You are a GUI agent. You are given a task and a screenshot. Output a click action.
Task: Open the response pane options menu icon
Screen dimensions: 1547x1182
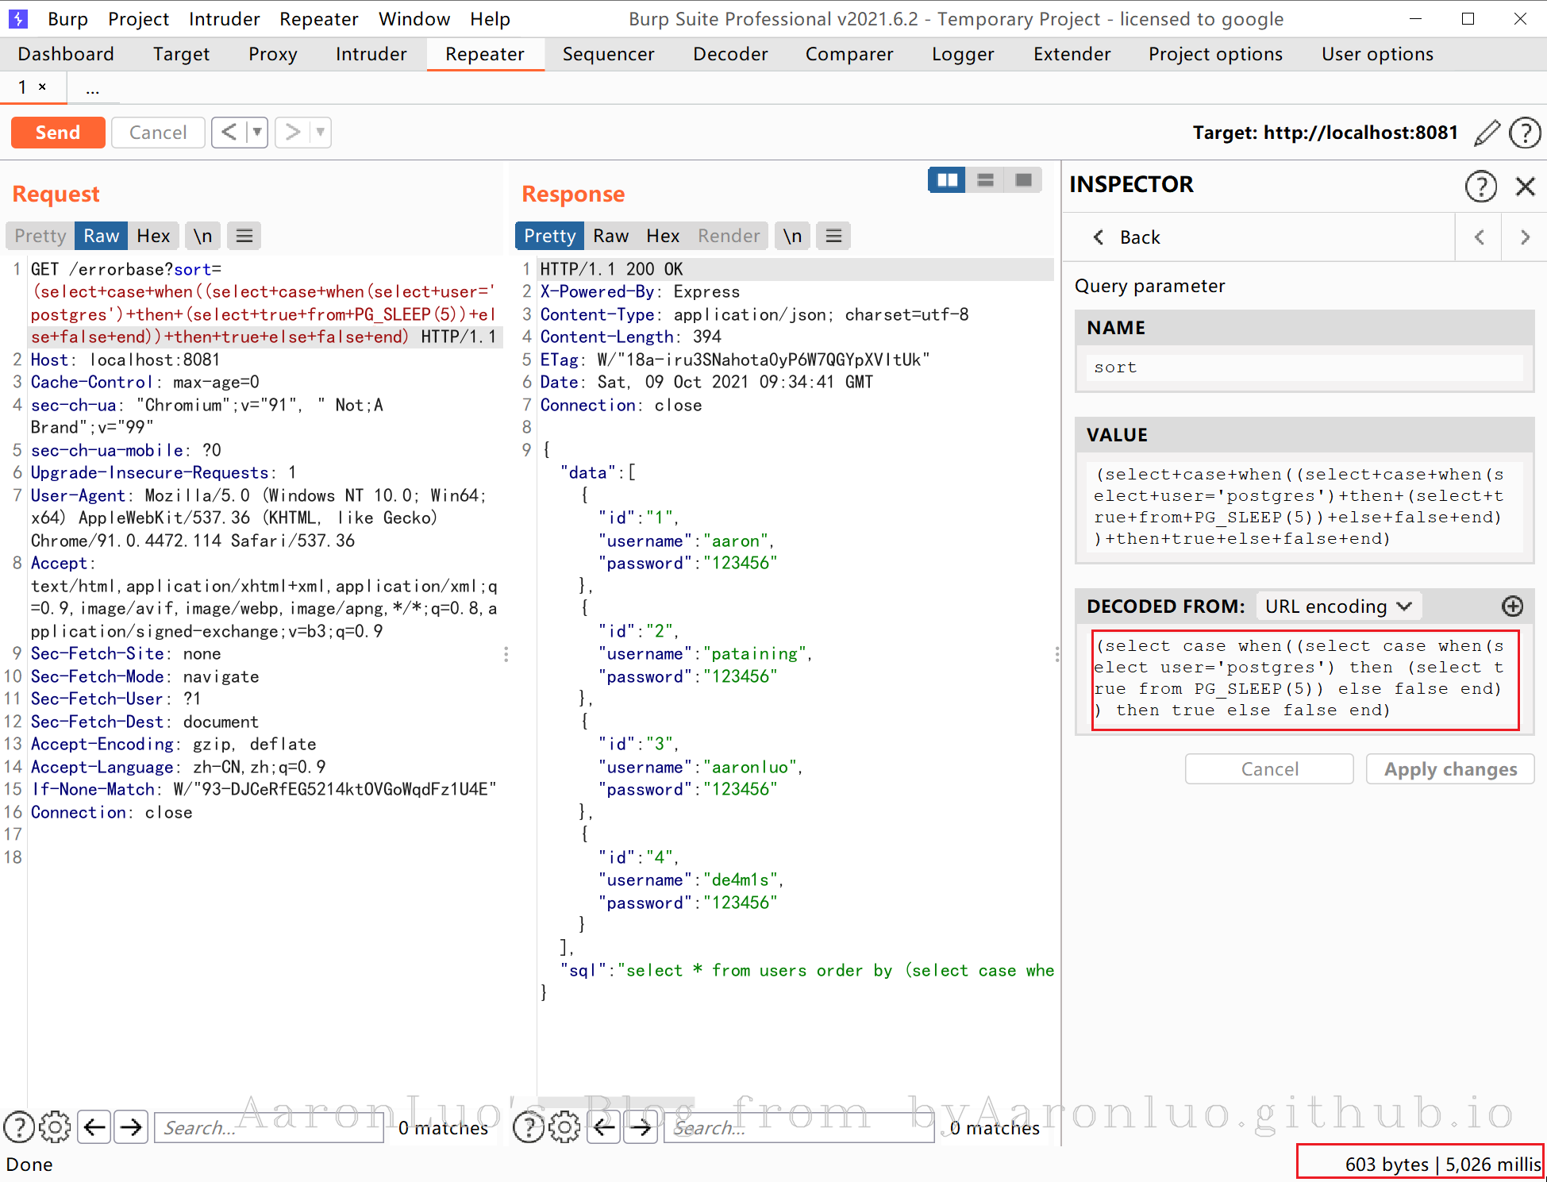(x=833, y=236)
